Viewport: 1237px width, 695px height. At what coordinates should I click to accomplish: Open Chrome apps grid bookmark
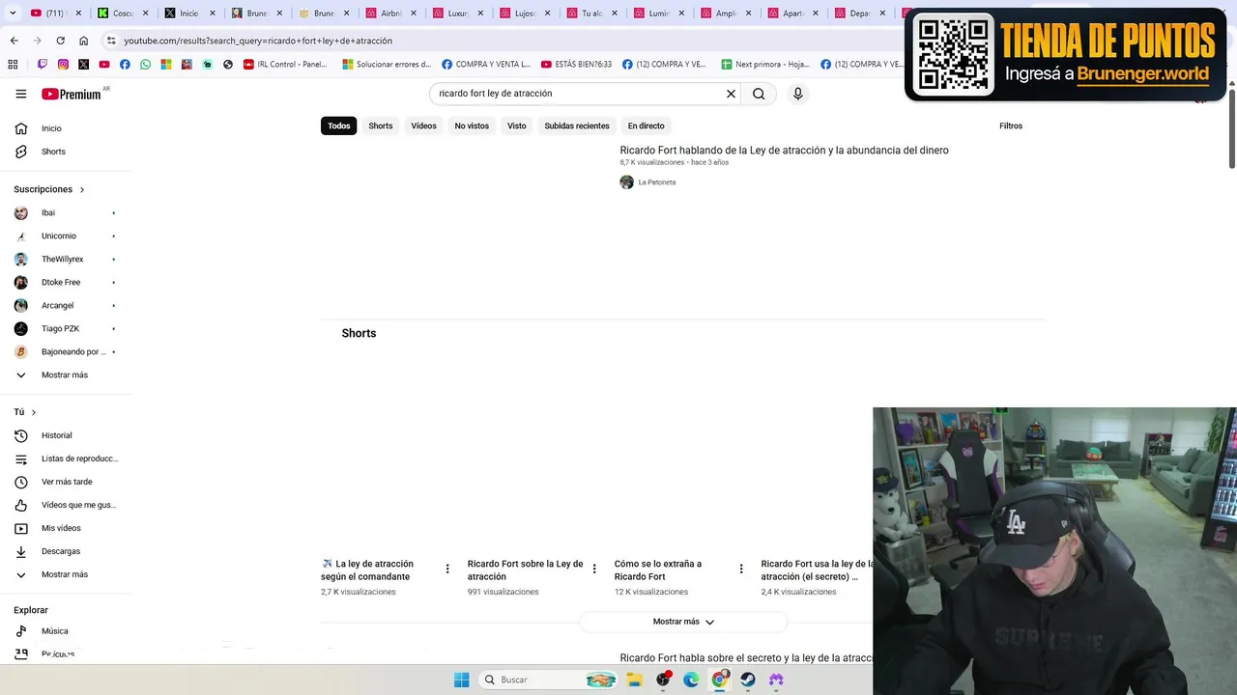click(x=13, y=65)
